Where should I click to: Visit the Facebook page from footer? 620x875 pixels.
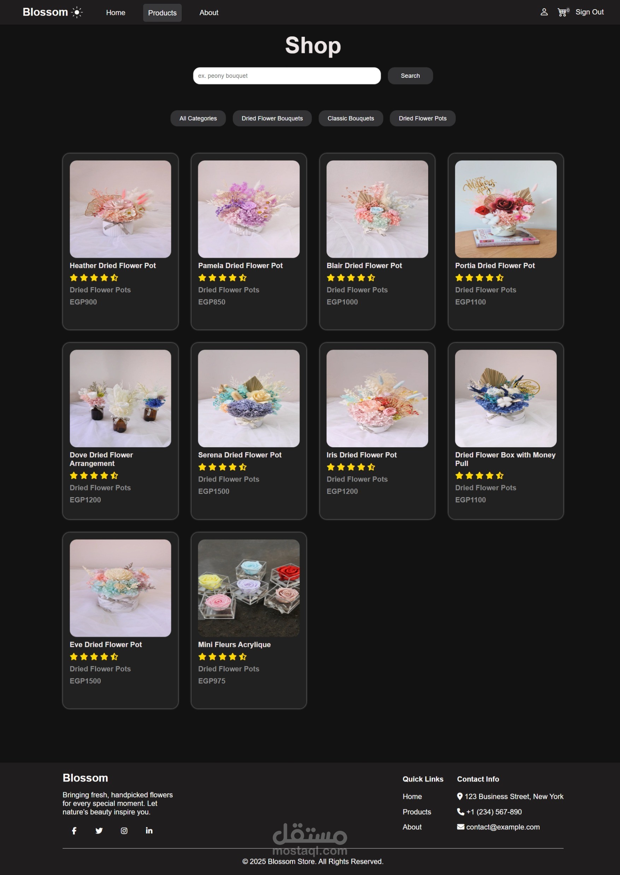tap(74, 830)
